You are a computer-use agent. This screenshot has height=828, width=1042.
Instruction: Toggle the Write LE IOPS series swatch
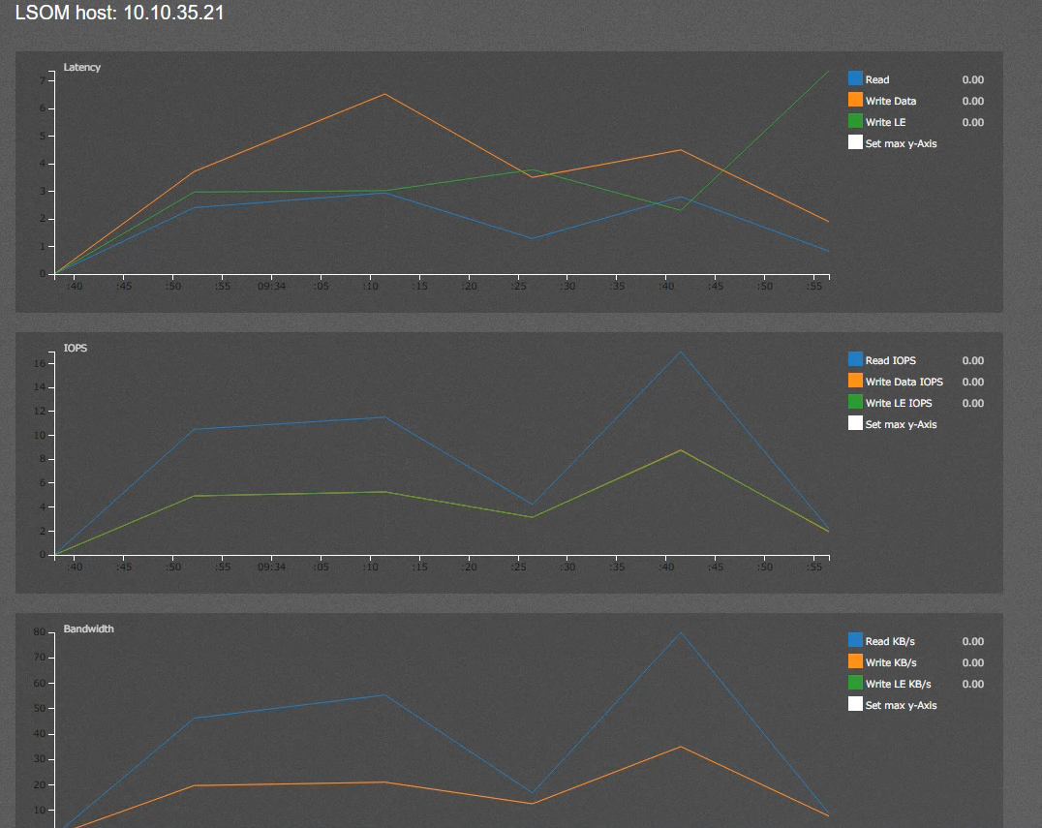coord(855,403)
